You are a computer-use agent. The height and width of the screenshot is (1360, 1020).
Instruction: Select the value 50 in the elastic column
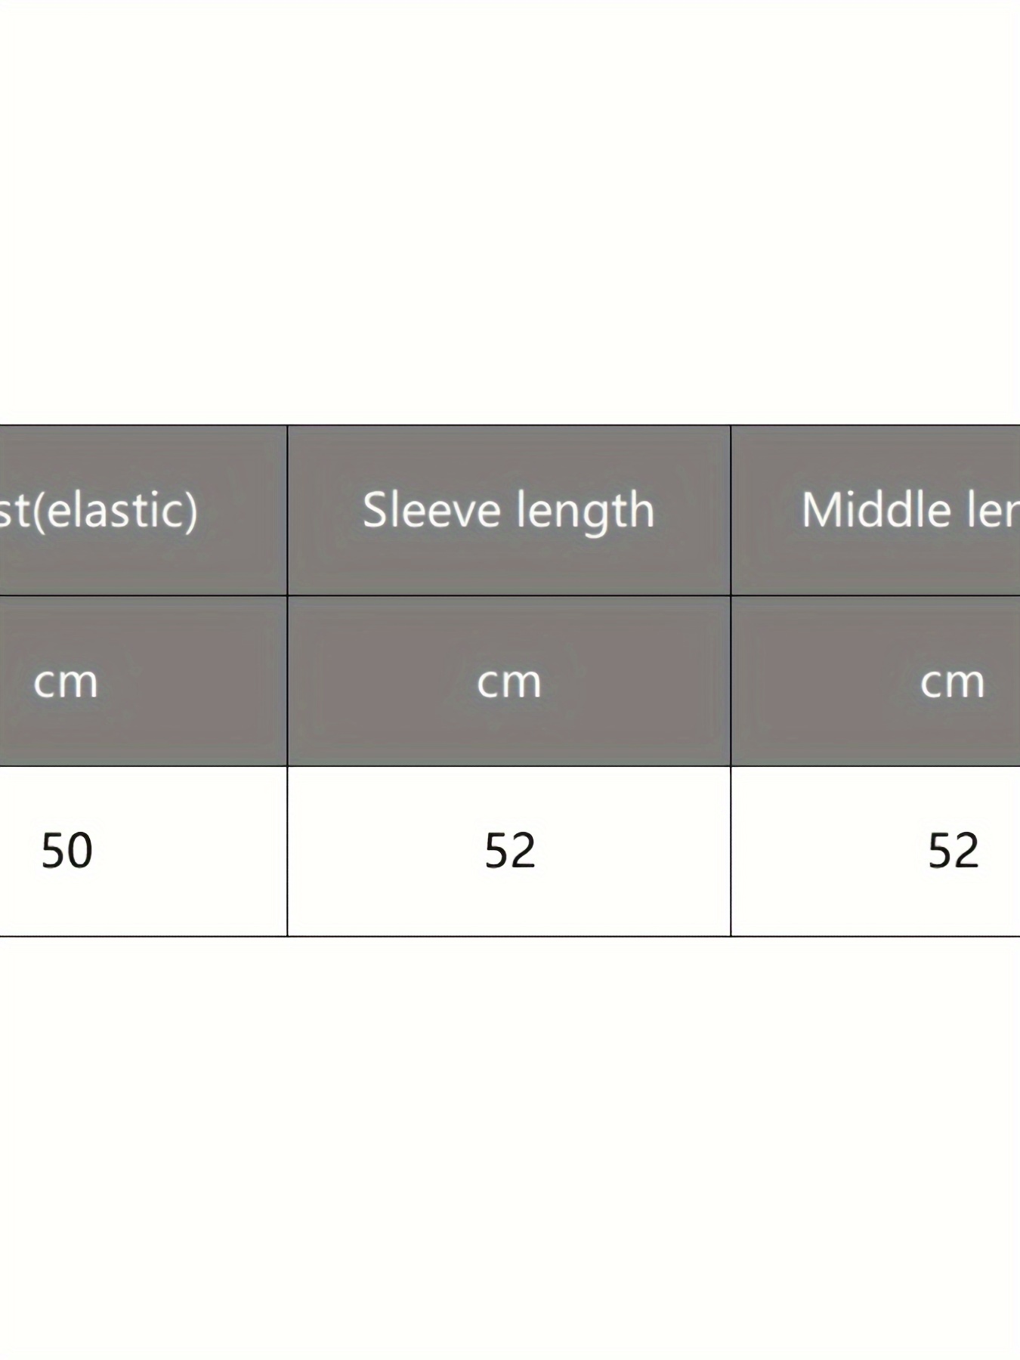(66, 850)
